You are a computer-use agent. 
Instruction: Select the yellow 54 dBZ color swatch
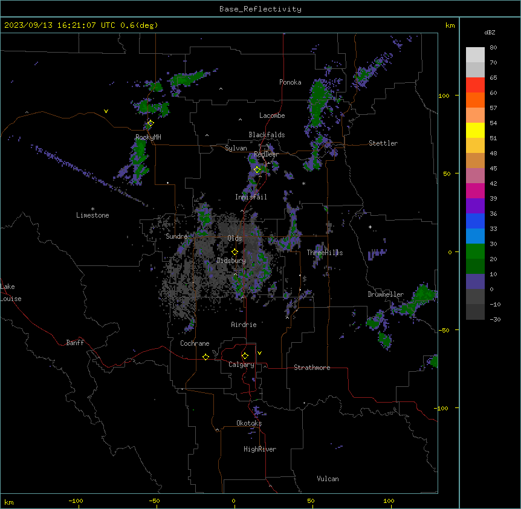pos(475,130)
